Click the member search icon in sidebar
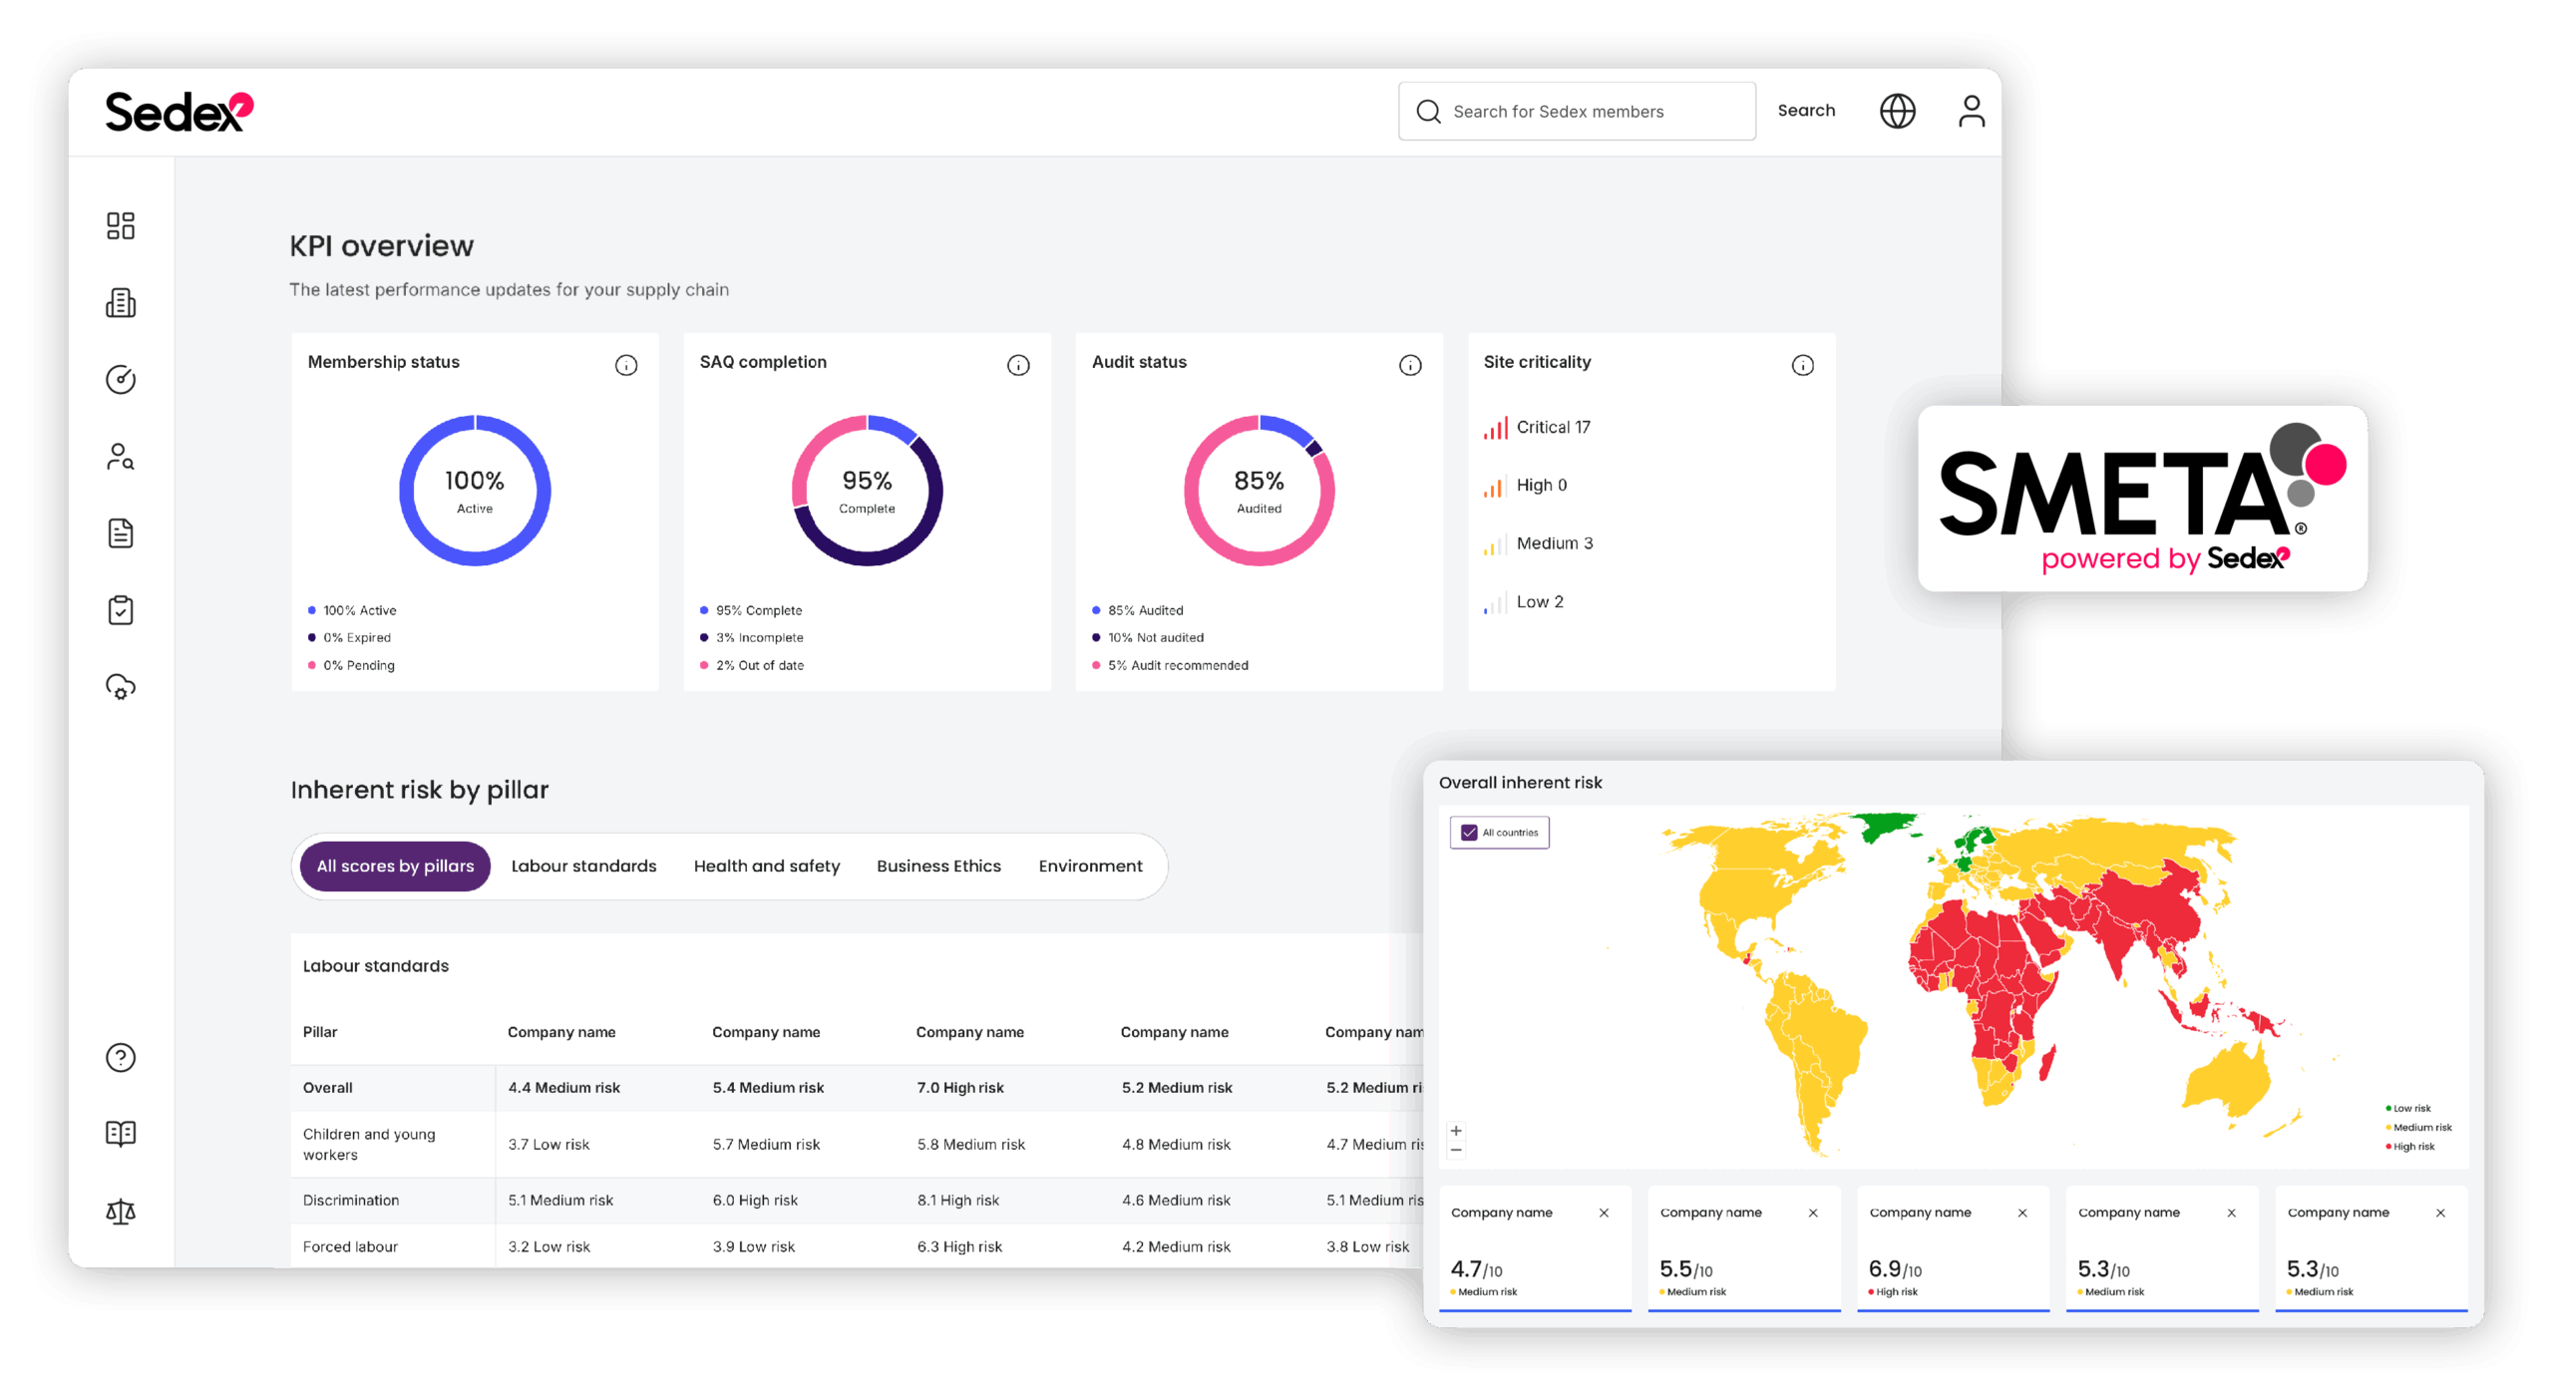The image size is (2553, 1396). pos(121,457)
